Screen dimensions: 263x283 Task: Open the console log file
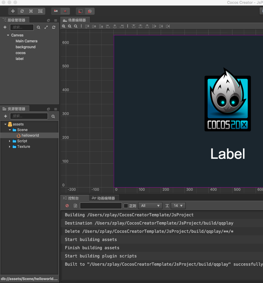(76, 206)
